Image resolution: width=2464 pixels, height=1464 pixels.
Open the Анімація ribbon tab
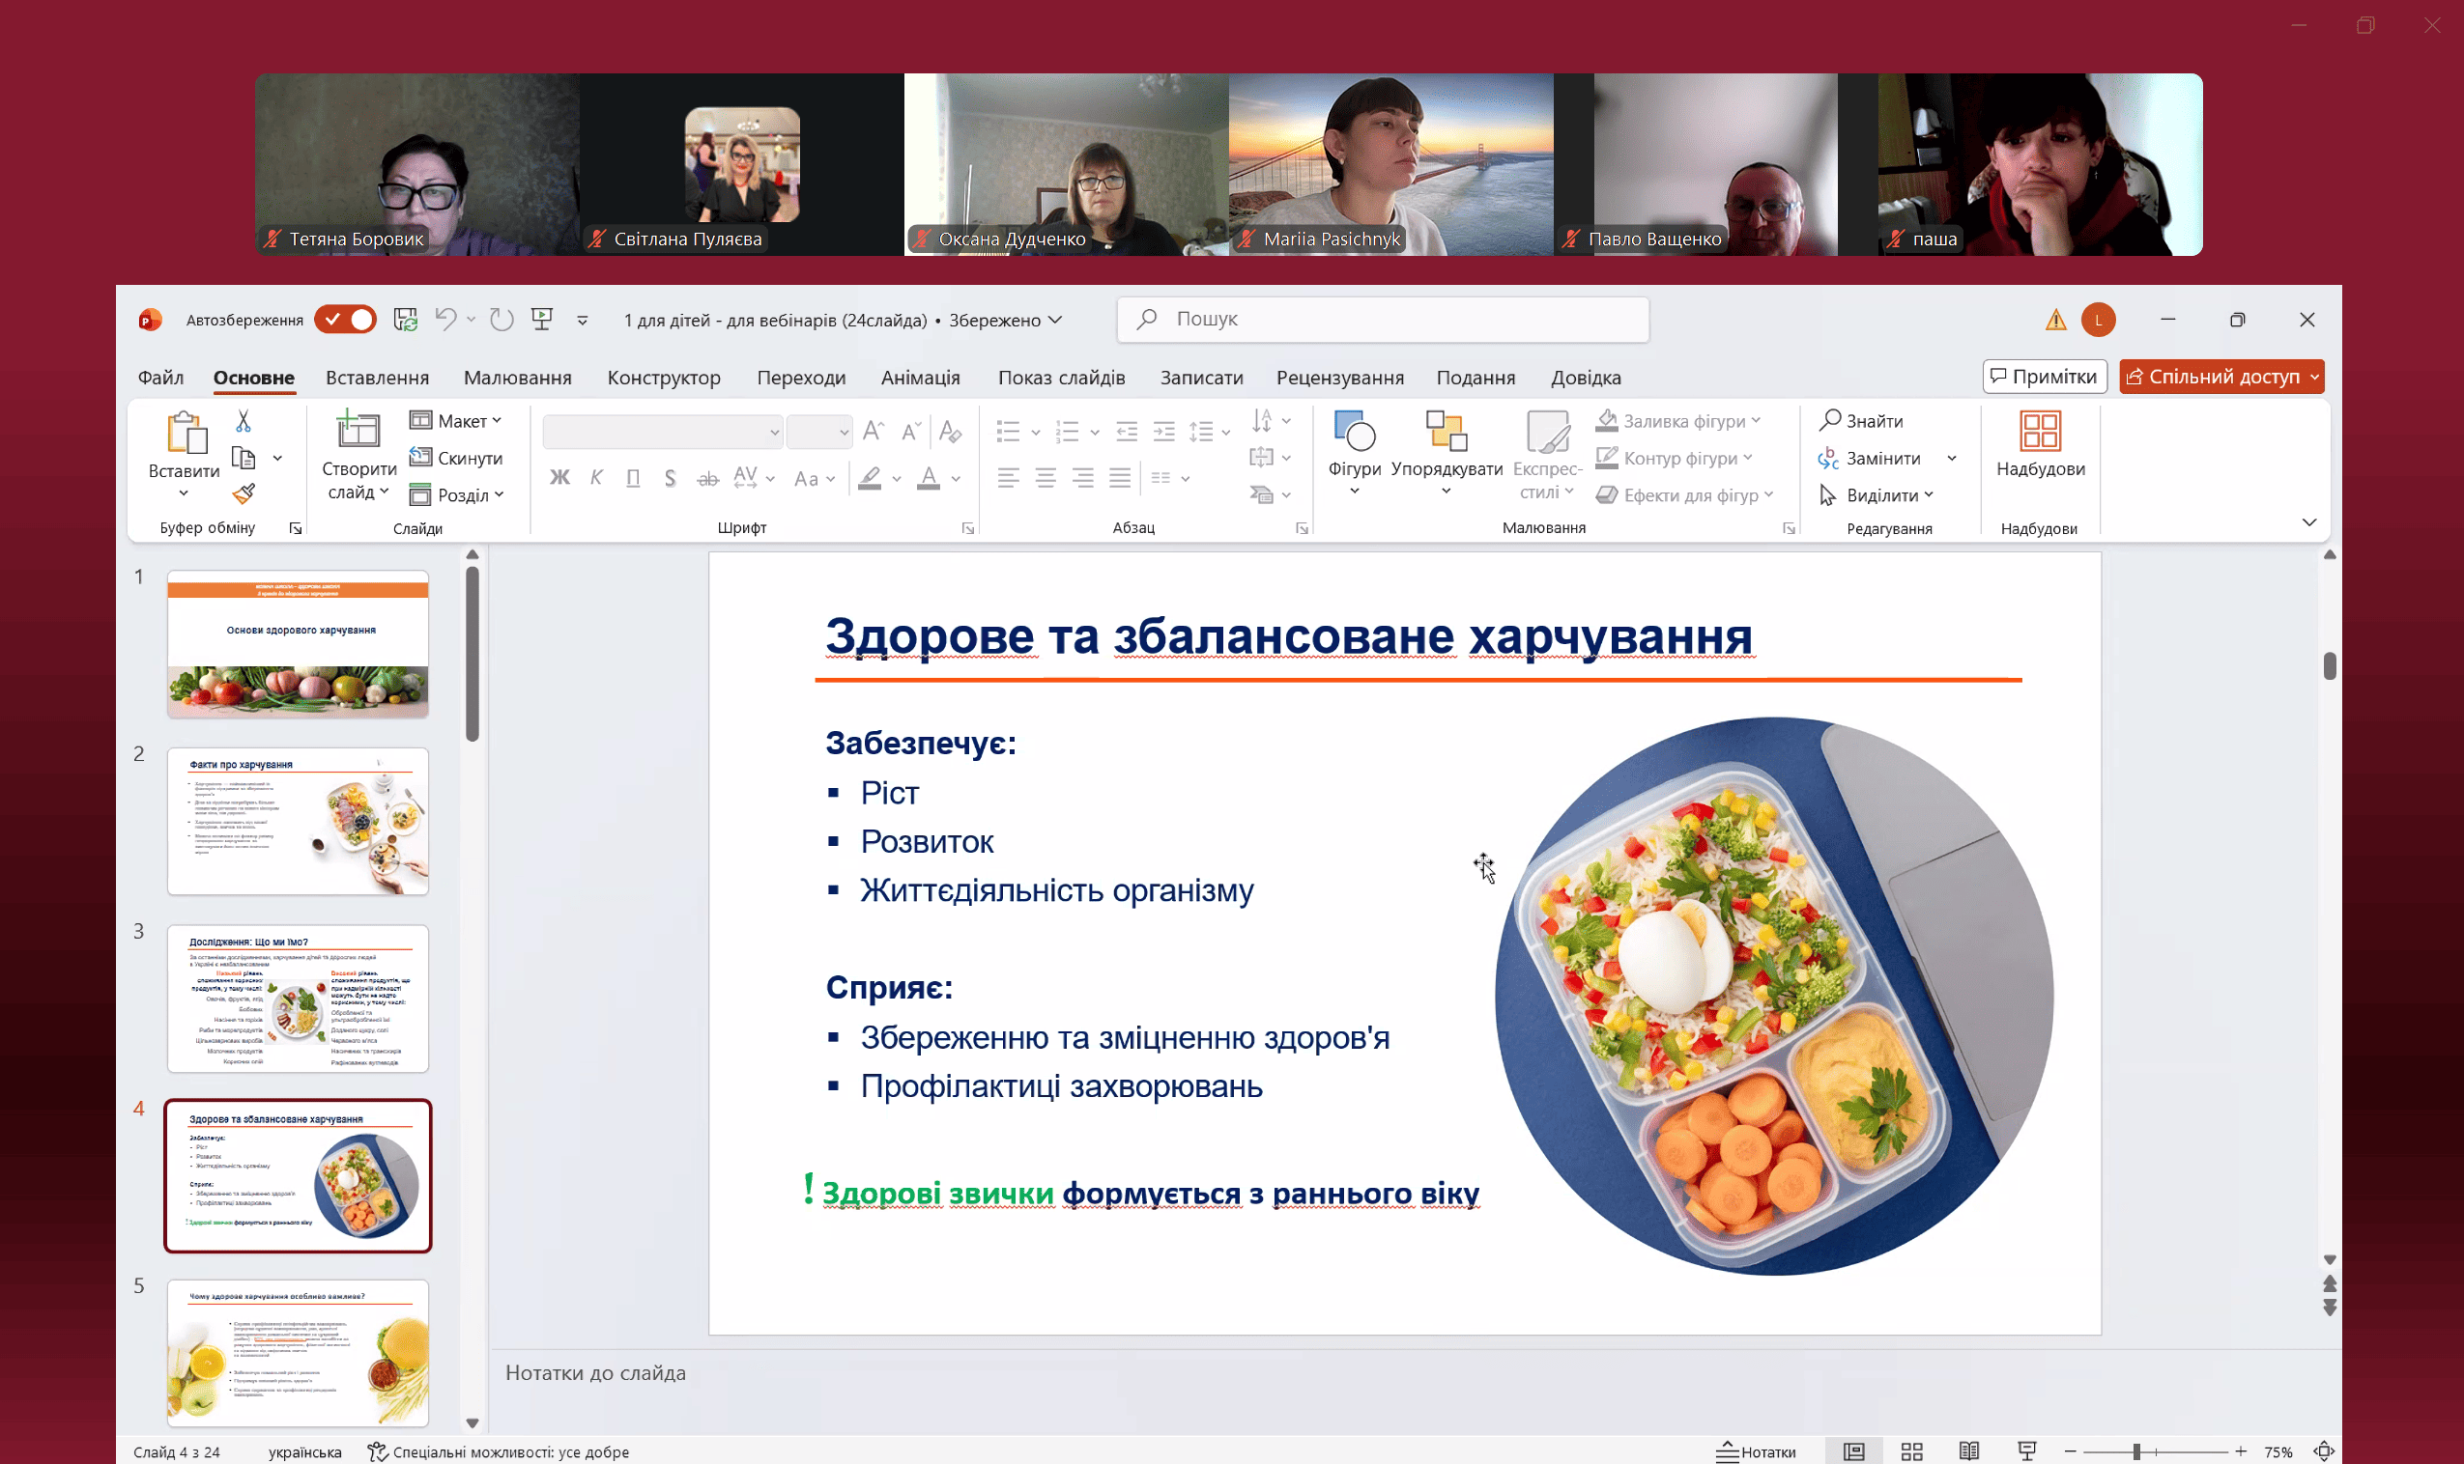click(920, 378)
